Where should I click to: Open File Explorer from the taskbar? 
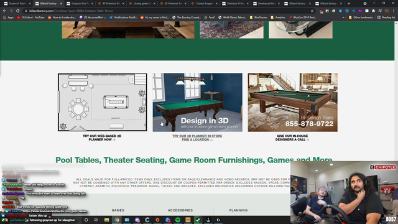(x=106, y=220)
